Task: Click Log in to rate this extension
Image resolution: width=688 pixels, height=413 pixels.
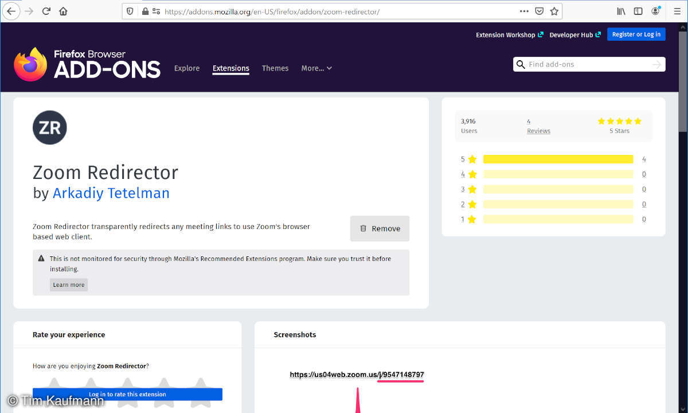Action: point(127,394)
